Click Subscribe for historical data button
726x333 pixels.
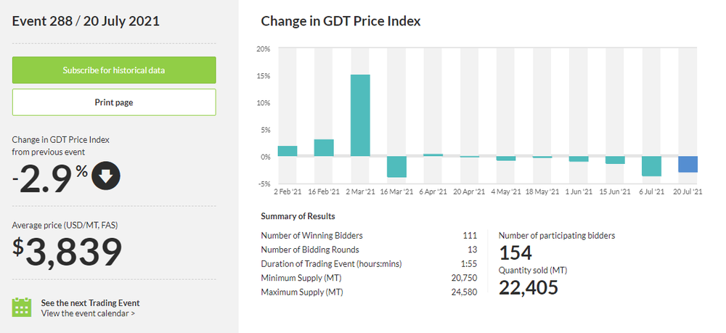pos(114,70)
